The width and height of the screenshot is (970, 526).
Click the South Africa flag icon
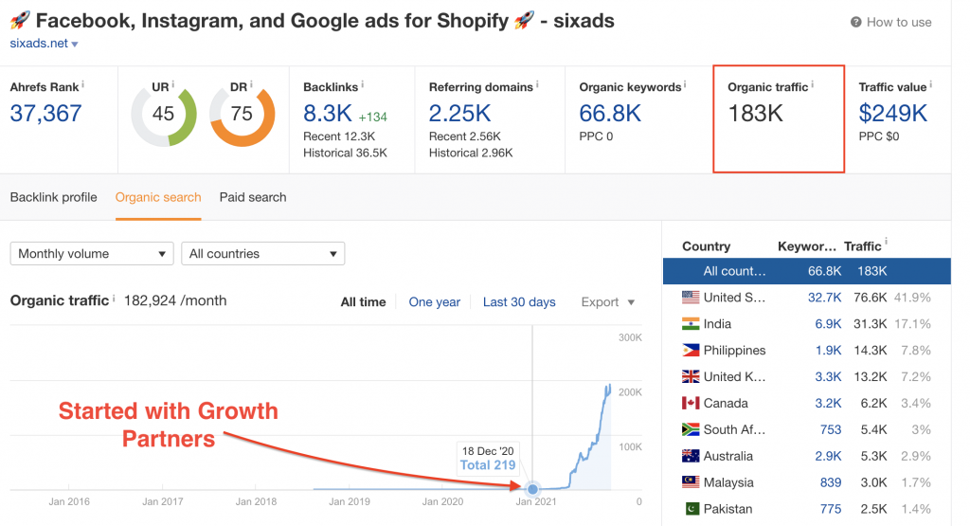691,429
